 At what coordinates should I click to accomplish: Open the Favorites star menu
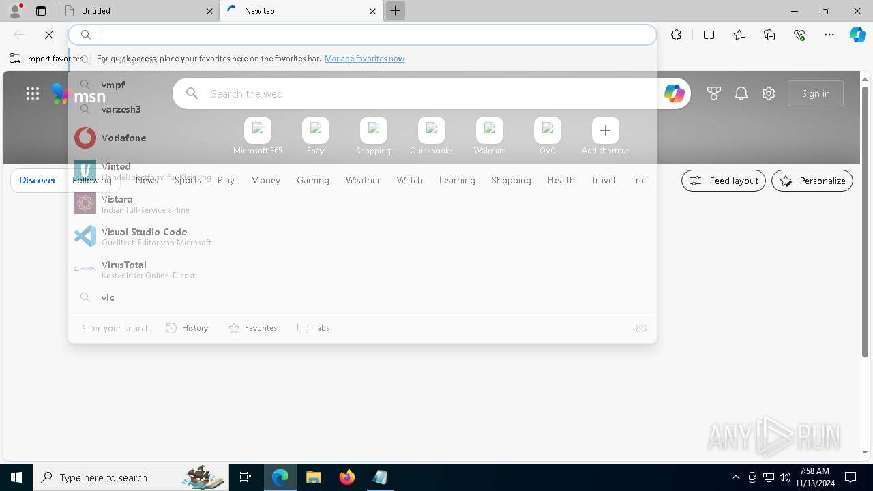(x=739, y=35)
